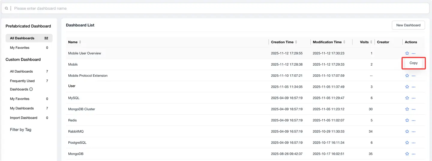This screenshot has width=432, height=161.
Task: Choose Copy from the popup menu
Action: [x=413, y=63]
